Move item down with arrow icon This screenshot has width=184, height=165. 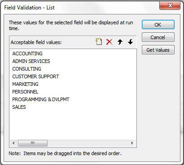[x=131, y=42]
